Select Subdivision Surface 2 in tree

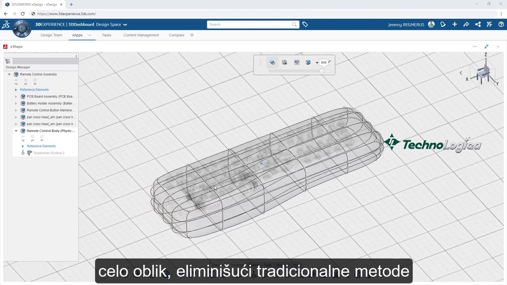pyautogui.click(x=49, y=153)
